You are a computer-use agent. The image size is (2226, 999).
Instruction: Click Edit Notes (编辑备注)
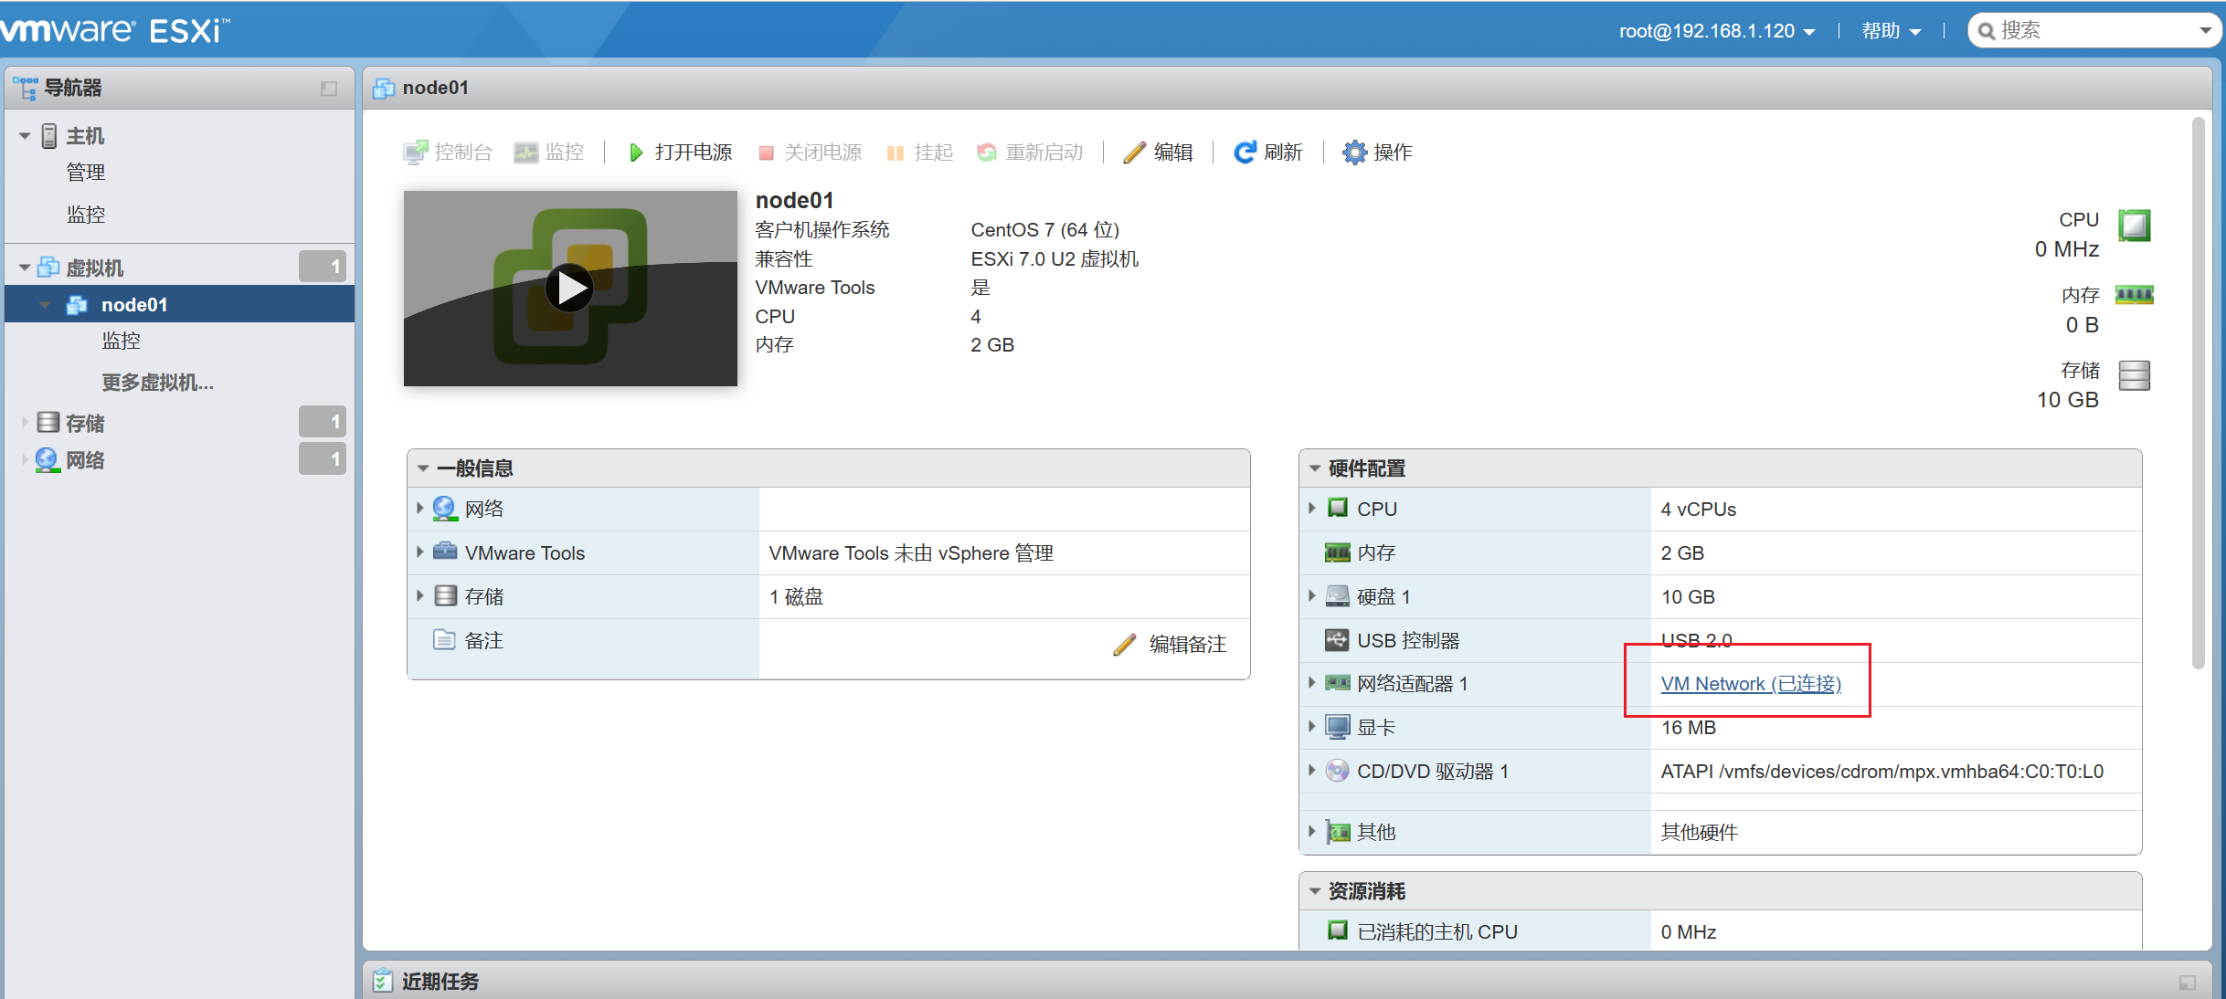pyautogui.click(x=1170, y=644)
